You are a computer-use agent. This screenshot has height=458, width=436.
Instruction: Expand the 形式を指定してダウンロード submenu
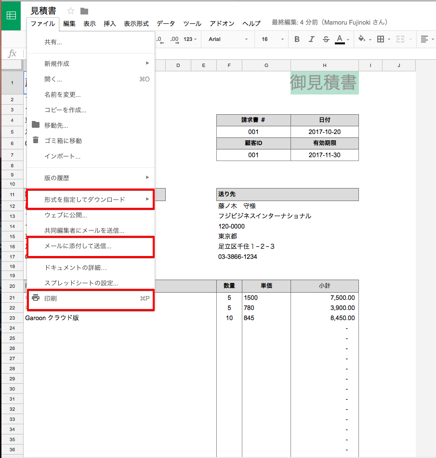(x=91, y=200)
